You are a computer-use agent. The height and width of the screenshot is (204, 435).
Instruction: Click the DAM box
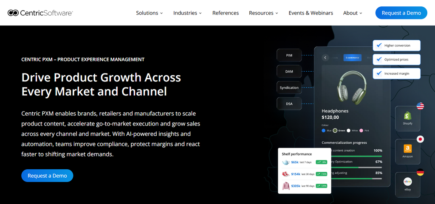(x=289, y=71)
